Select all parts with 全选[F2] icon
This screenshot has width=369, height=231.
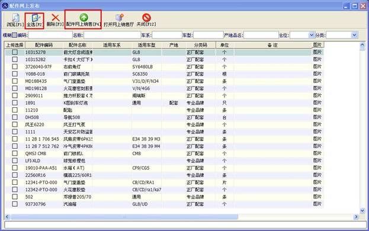tap(35, 18)
